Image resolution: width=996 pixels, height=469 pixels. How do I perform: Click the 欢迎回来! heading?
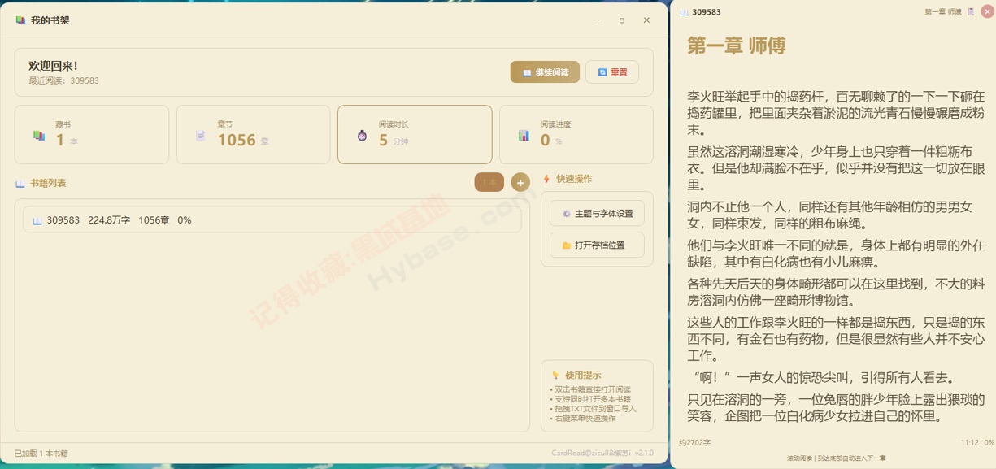coord(54,66)
